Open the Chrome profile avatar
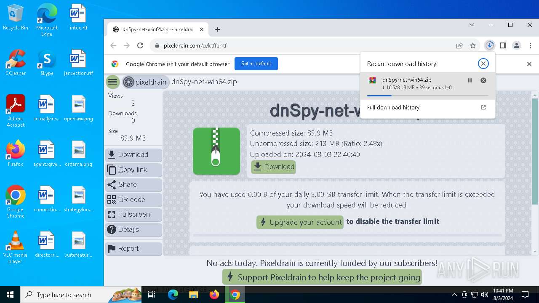The image size is (539, 303). coord(517,45)
